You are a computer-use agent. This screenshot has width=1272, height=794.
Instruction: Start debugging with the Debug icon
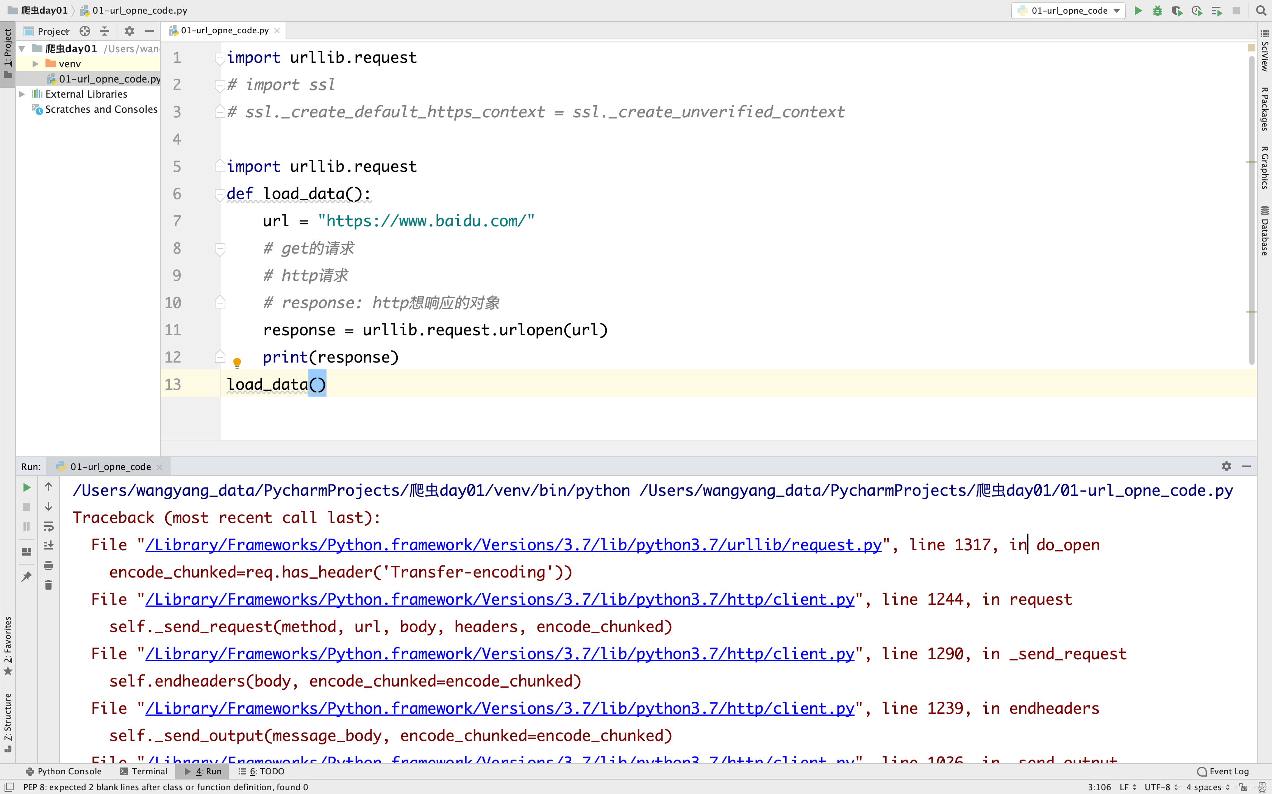pos(1158,11)
